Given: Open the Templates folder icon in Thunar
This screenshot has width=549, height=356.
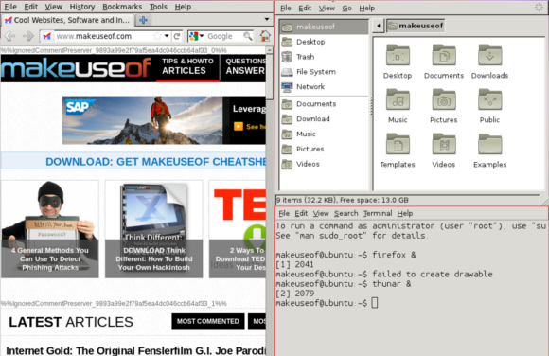Looking at the screenshot, I should [398, 144].
